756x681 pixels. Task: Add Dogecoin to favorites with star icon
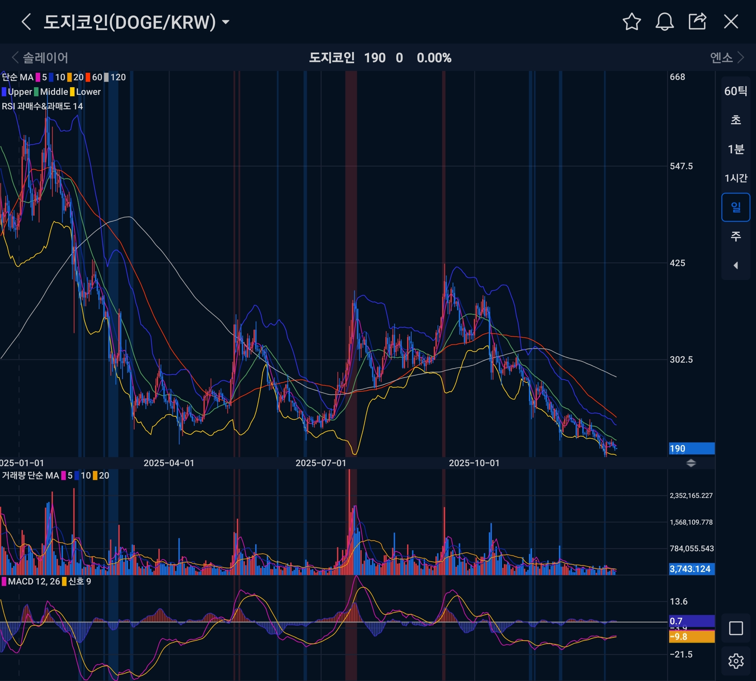coord(632,22)
